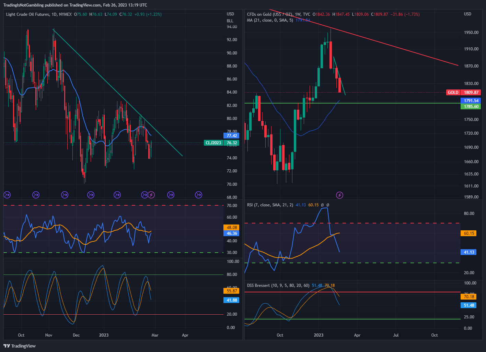Image resolution: width=486 pixels, height=352 pixels.
Task: Click the gold chart high value 1847.45
Action: pos(342,14)
